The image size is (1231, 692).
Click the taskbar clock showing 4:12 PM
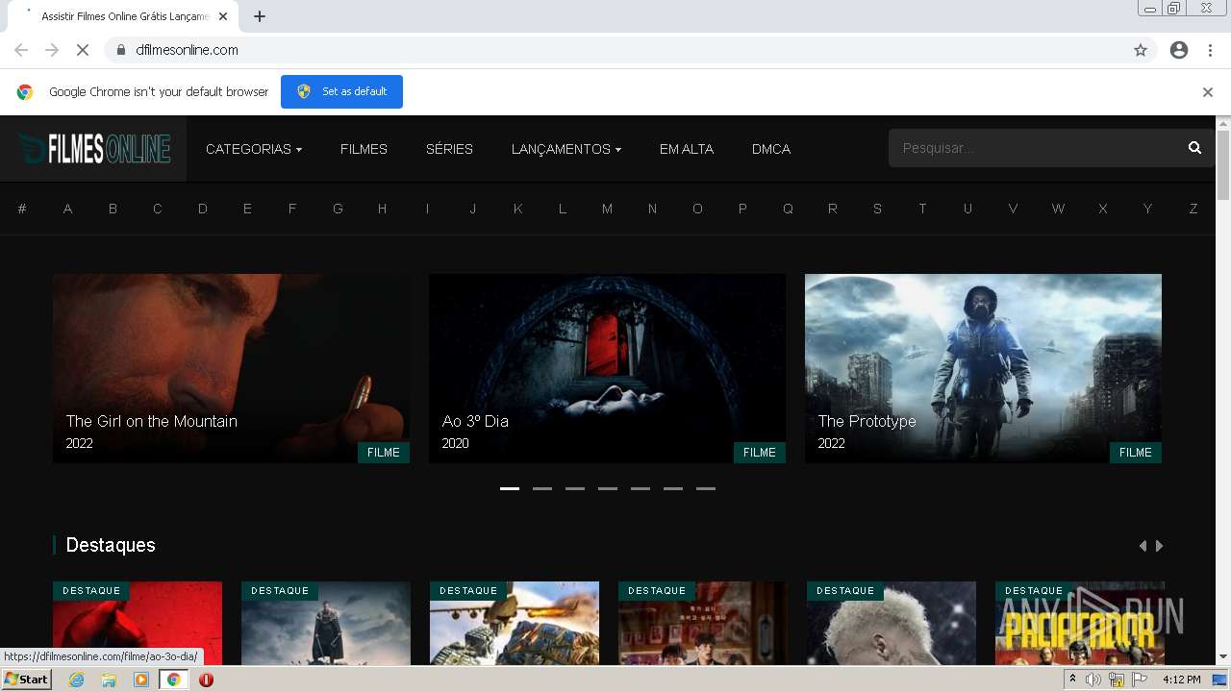[1181, 680]
